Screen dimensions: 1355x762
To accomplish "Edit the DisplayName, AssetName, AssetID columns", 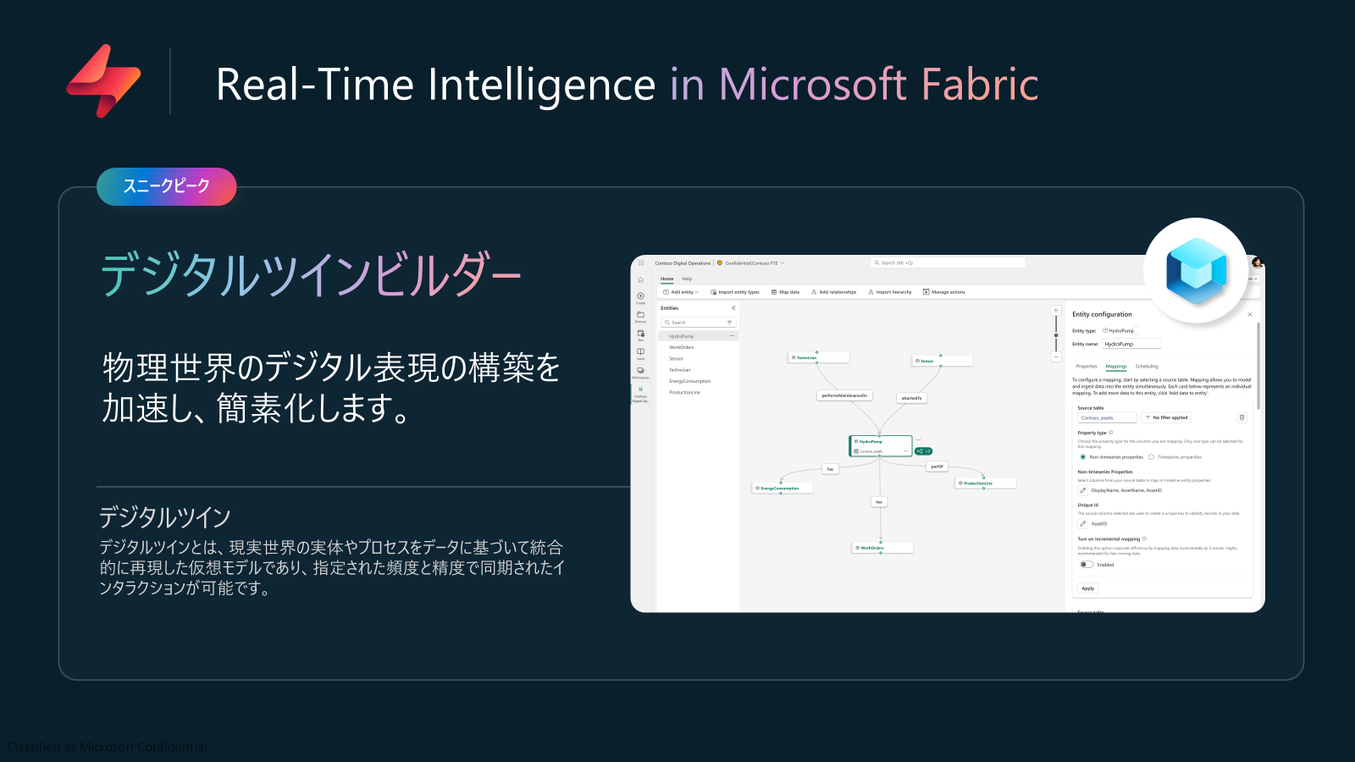I will coord(1083,490).
